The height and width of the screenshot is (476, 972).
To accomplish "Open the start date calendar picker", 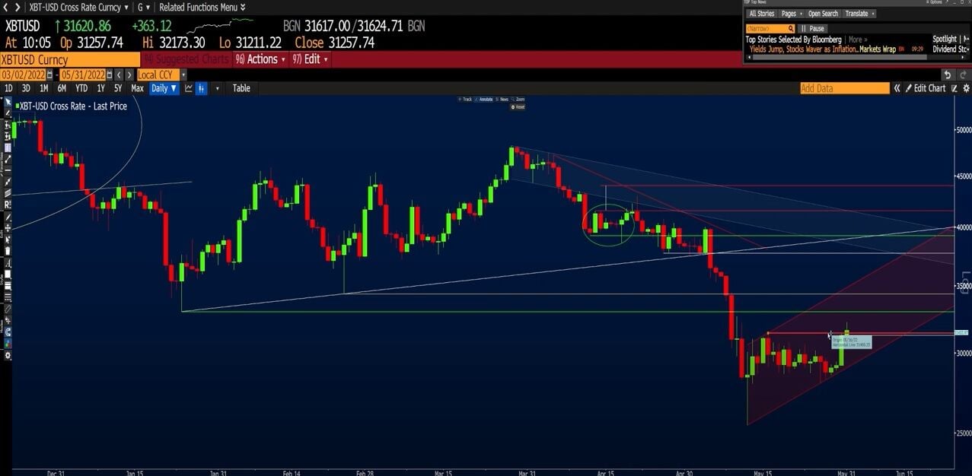I will click(x=49, y=75).
